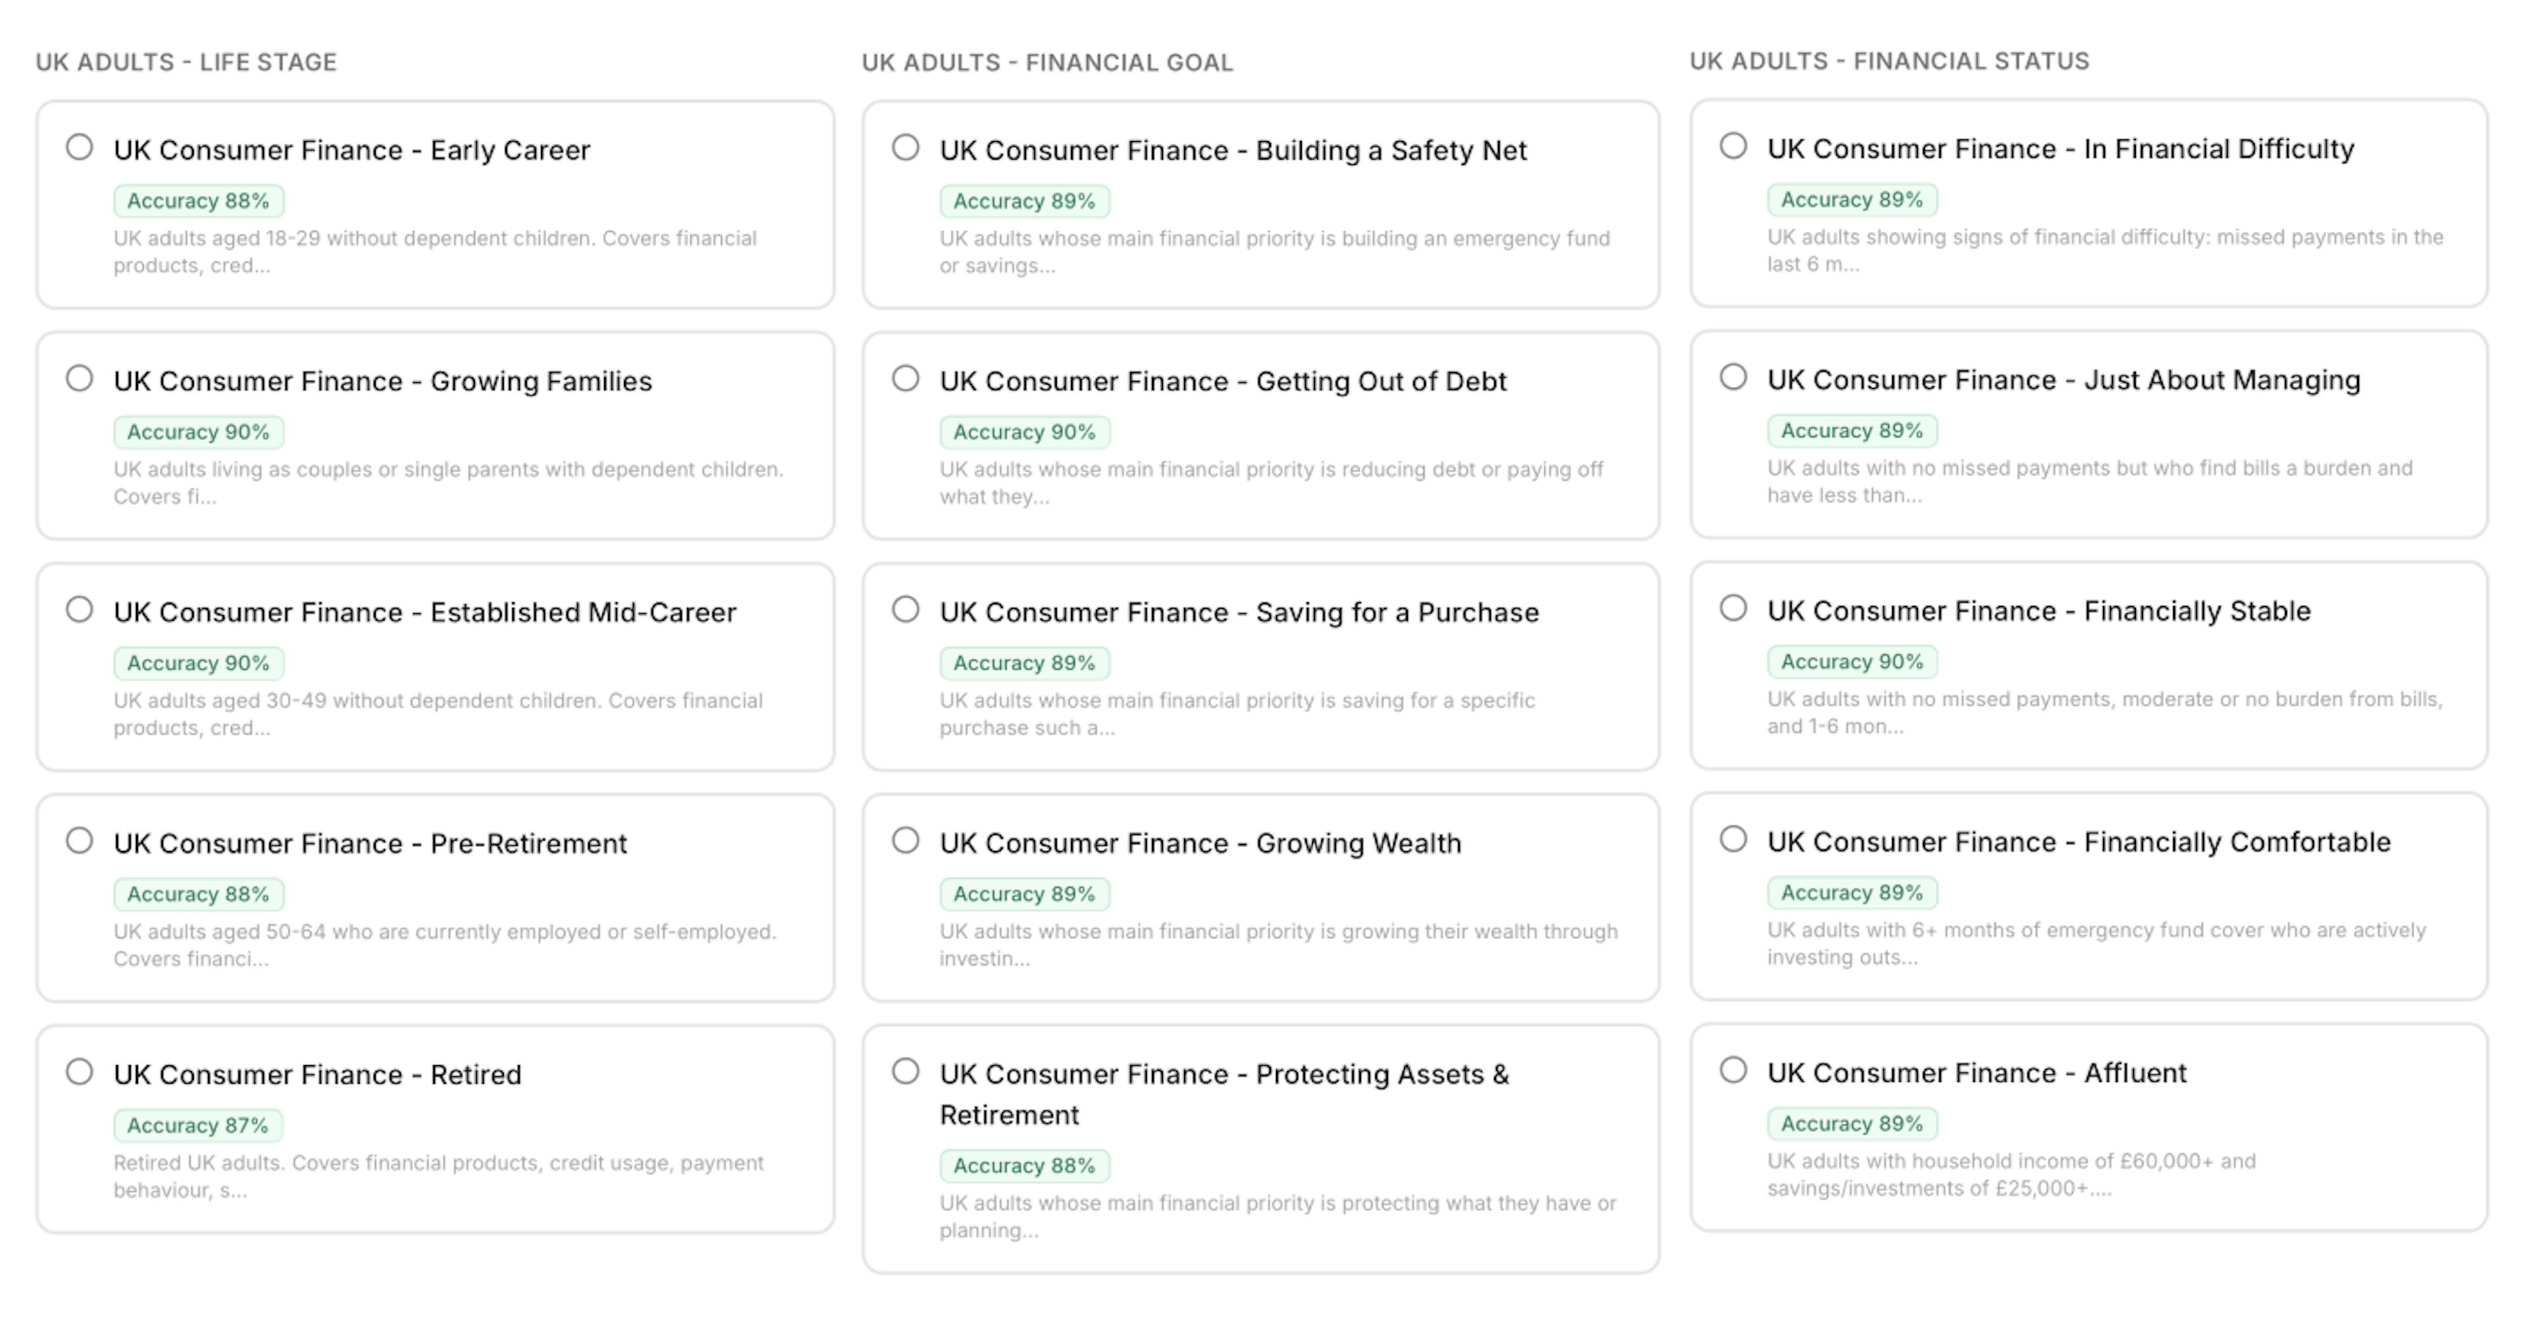Pick the Pre-Retirement audience radio
2522x1324 pixels.
tap(79, 840)
